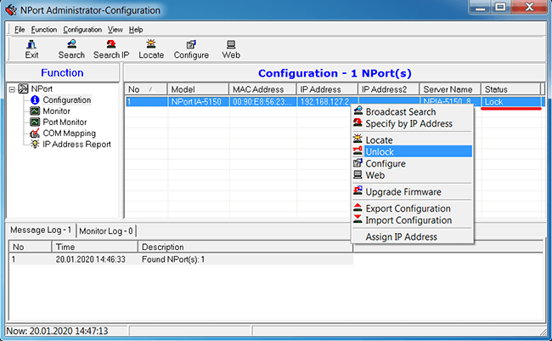Image resolution: width=552 pixels, height=341 pixels.
Task: Sort by the MAC Address column header
Action: (262, 89)
